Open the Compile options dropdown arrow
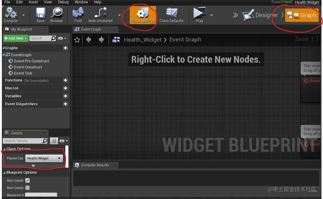Screen dimensions: 323x199 point(23,15)
